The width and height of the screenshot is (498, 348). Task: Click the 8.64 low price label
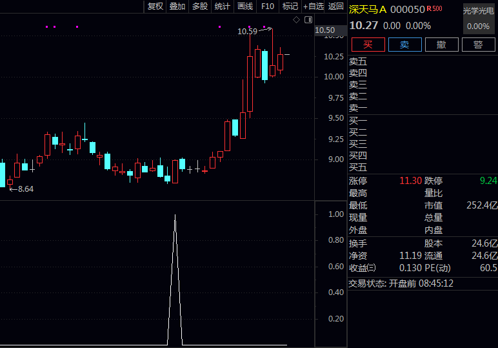click(25, 189)
